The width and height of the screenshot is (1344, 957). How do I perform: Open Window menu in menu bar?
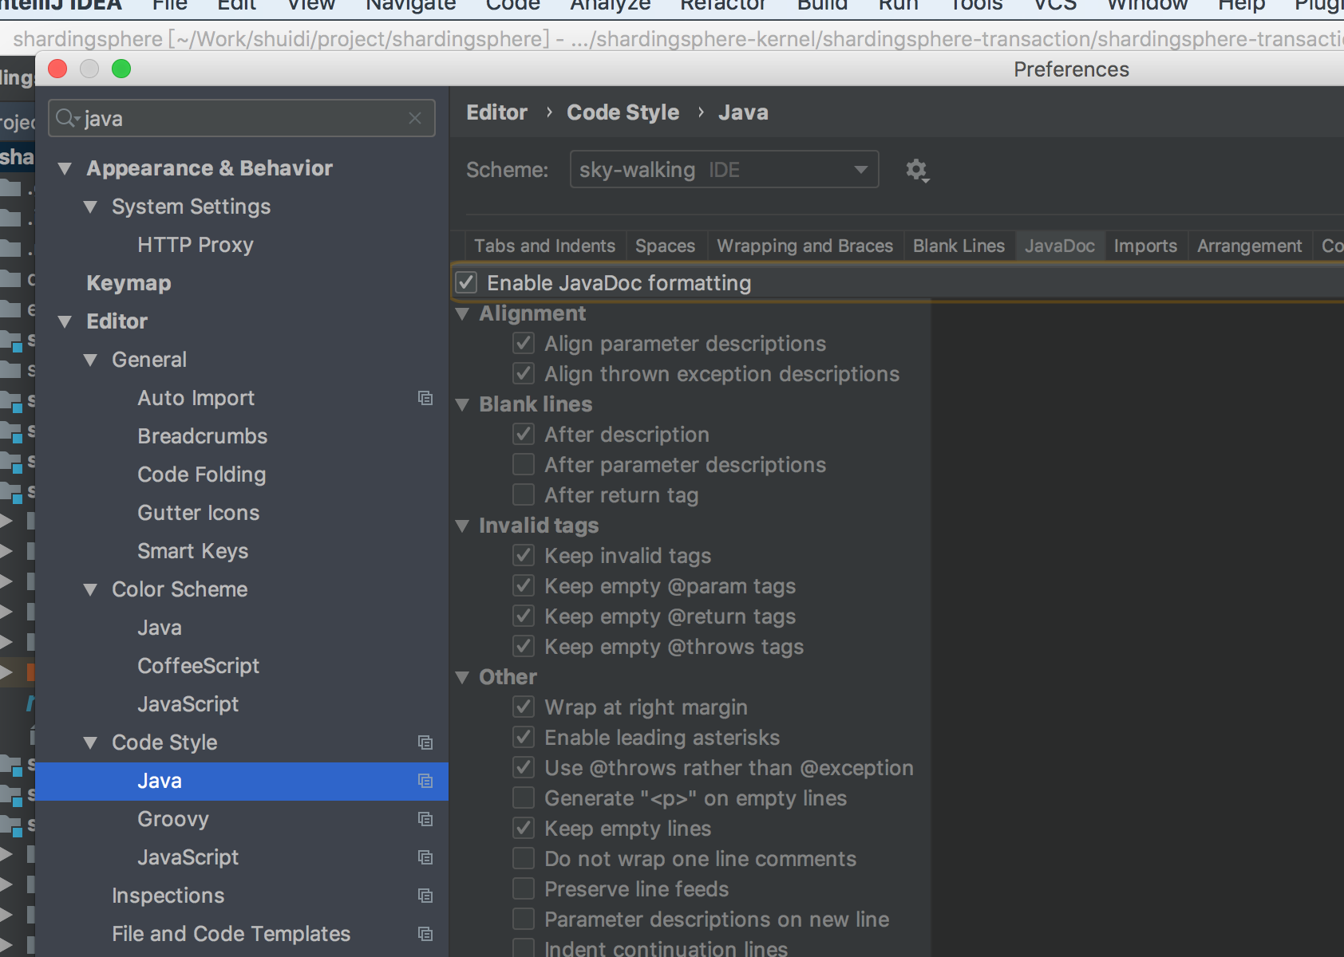[1147, 6]
